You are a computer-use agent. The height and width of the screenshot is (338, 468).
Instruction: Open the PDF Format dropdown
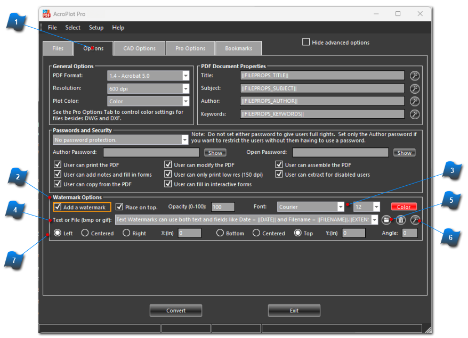[x=185, y=76]
